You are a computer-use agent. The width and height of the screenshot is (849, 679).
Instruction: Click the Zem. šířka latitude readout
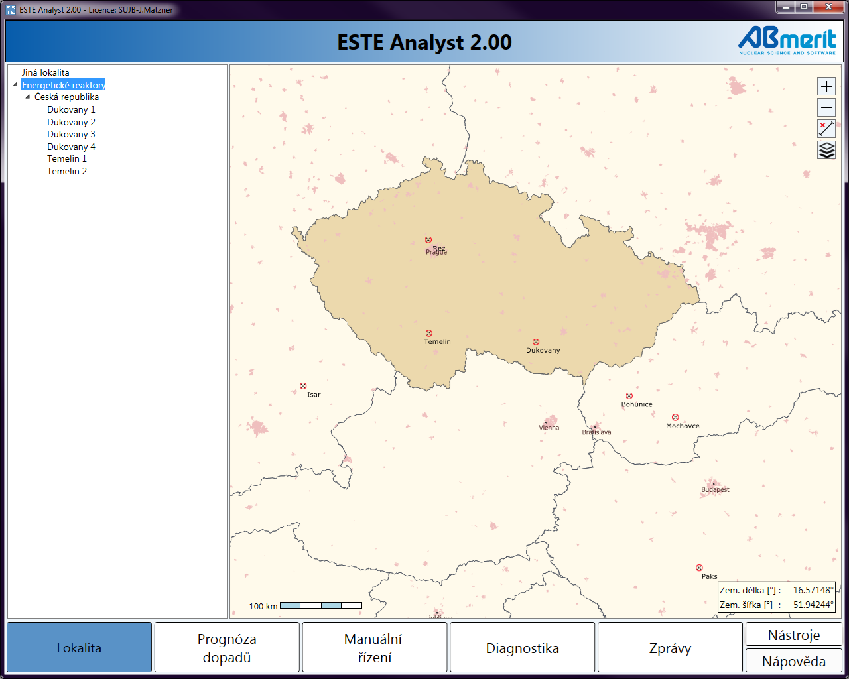click(x=776, y=605)
